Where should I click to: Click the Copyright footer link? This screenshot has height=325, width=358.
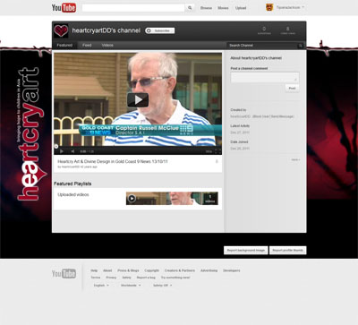(x=152, y=270)
